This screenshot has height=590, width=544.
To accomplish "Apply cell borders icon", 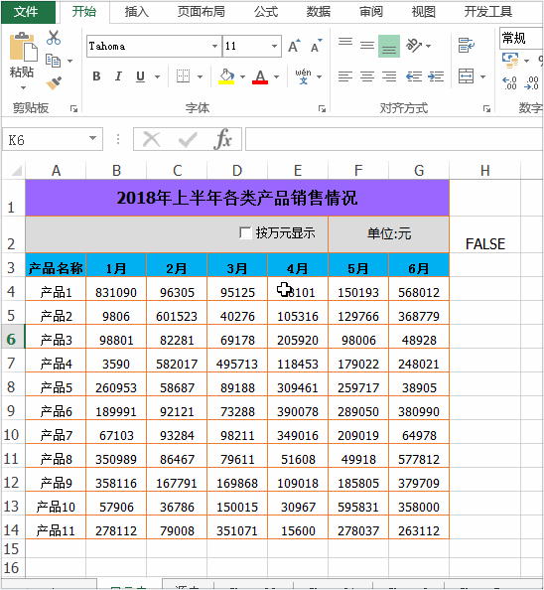I will pos(183,76).
